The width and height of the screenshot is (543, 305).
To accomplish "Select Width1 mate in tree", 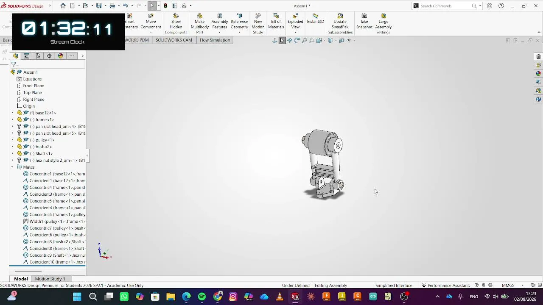I will (54, 221).
